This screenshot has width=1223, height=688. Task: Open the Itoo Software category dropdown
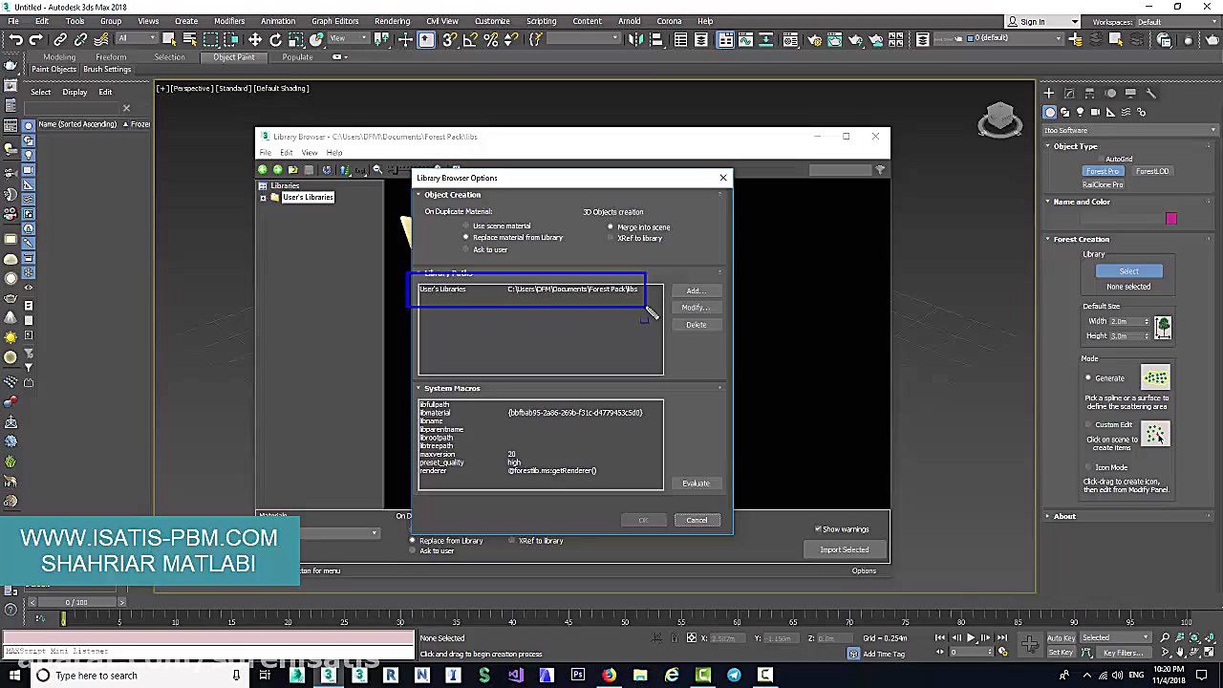click(1128, 130)
